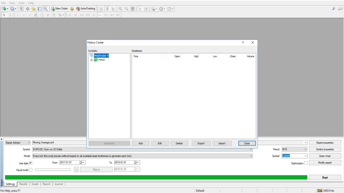Click the Expert properties button
Screen dimensions: 344x193
pyautogui.click(x=325, y=143)
